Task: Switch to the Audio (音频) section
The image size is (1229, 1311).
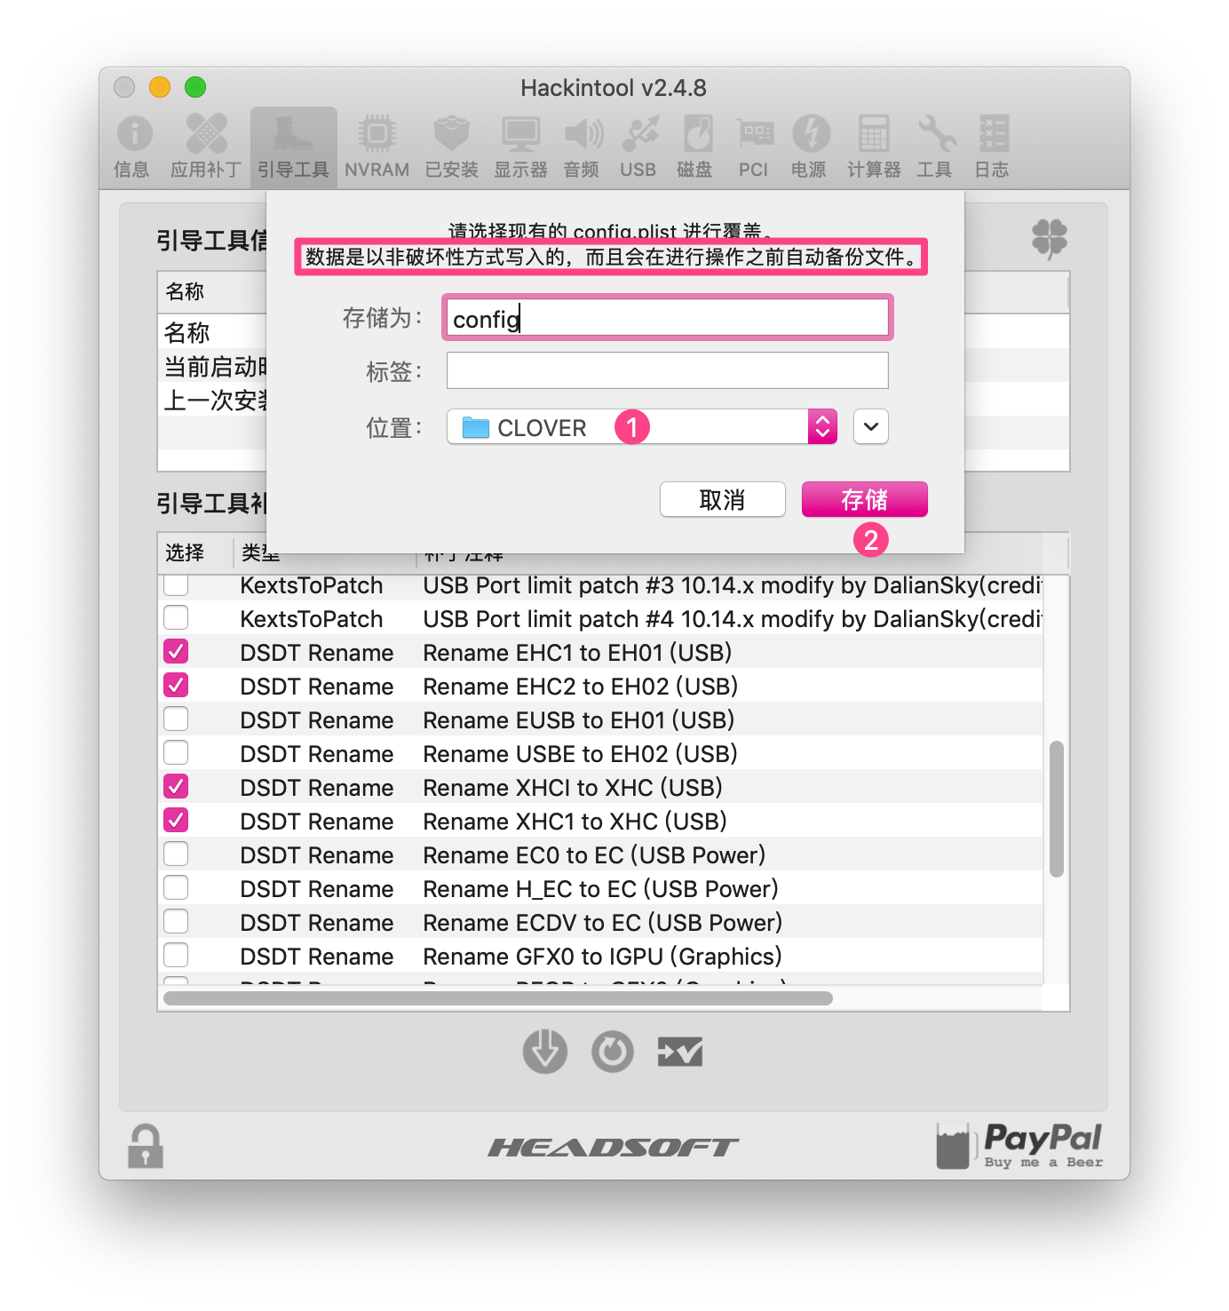Action: click(x=582, y=147)
